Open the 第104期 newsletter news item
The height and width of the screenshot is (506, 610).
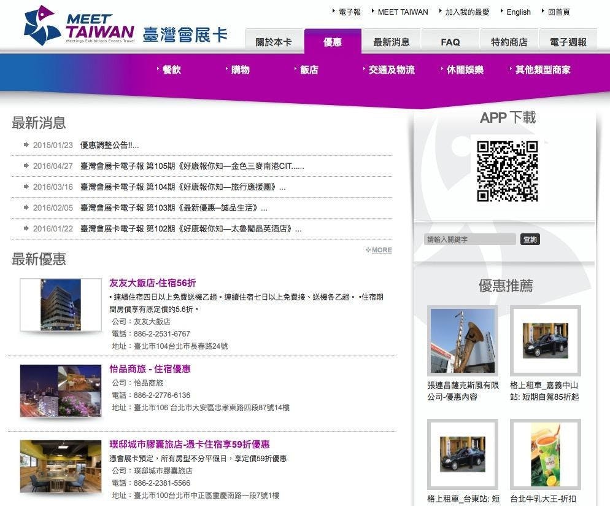(x=182, y=187)
